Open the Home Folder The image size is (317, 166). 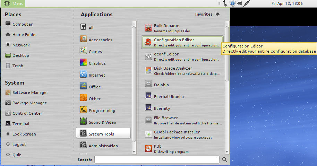(21, 35)
